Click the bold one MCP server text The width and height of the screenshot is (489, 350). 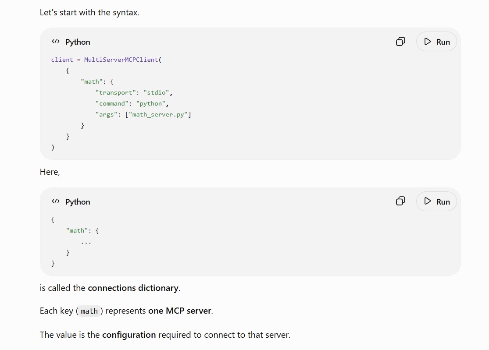(x=180, y=311)
